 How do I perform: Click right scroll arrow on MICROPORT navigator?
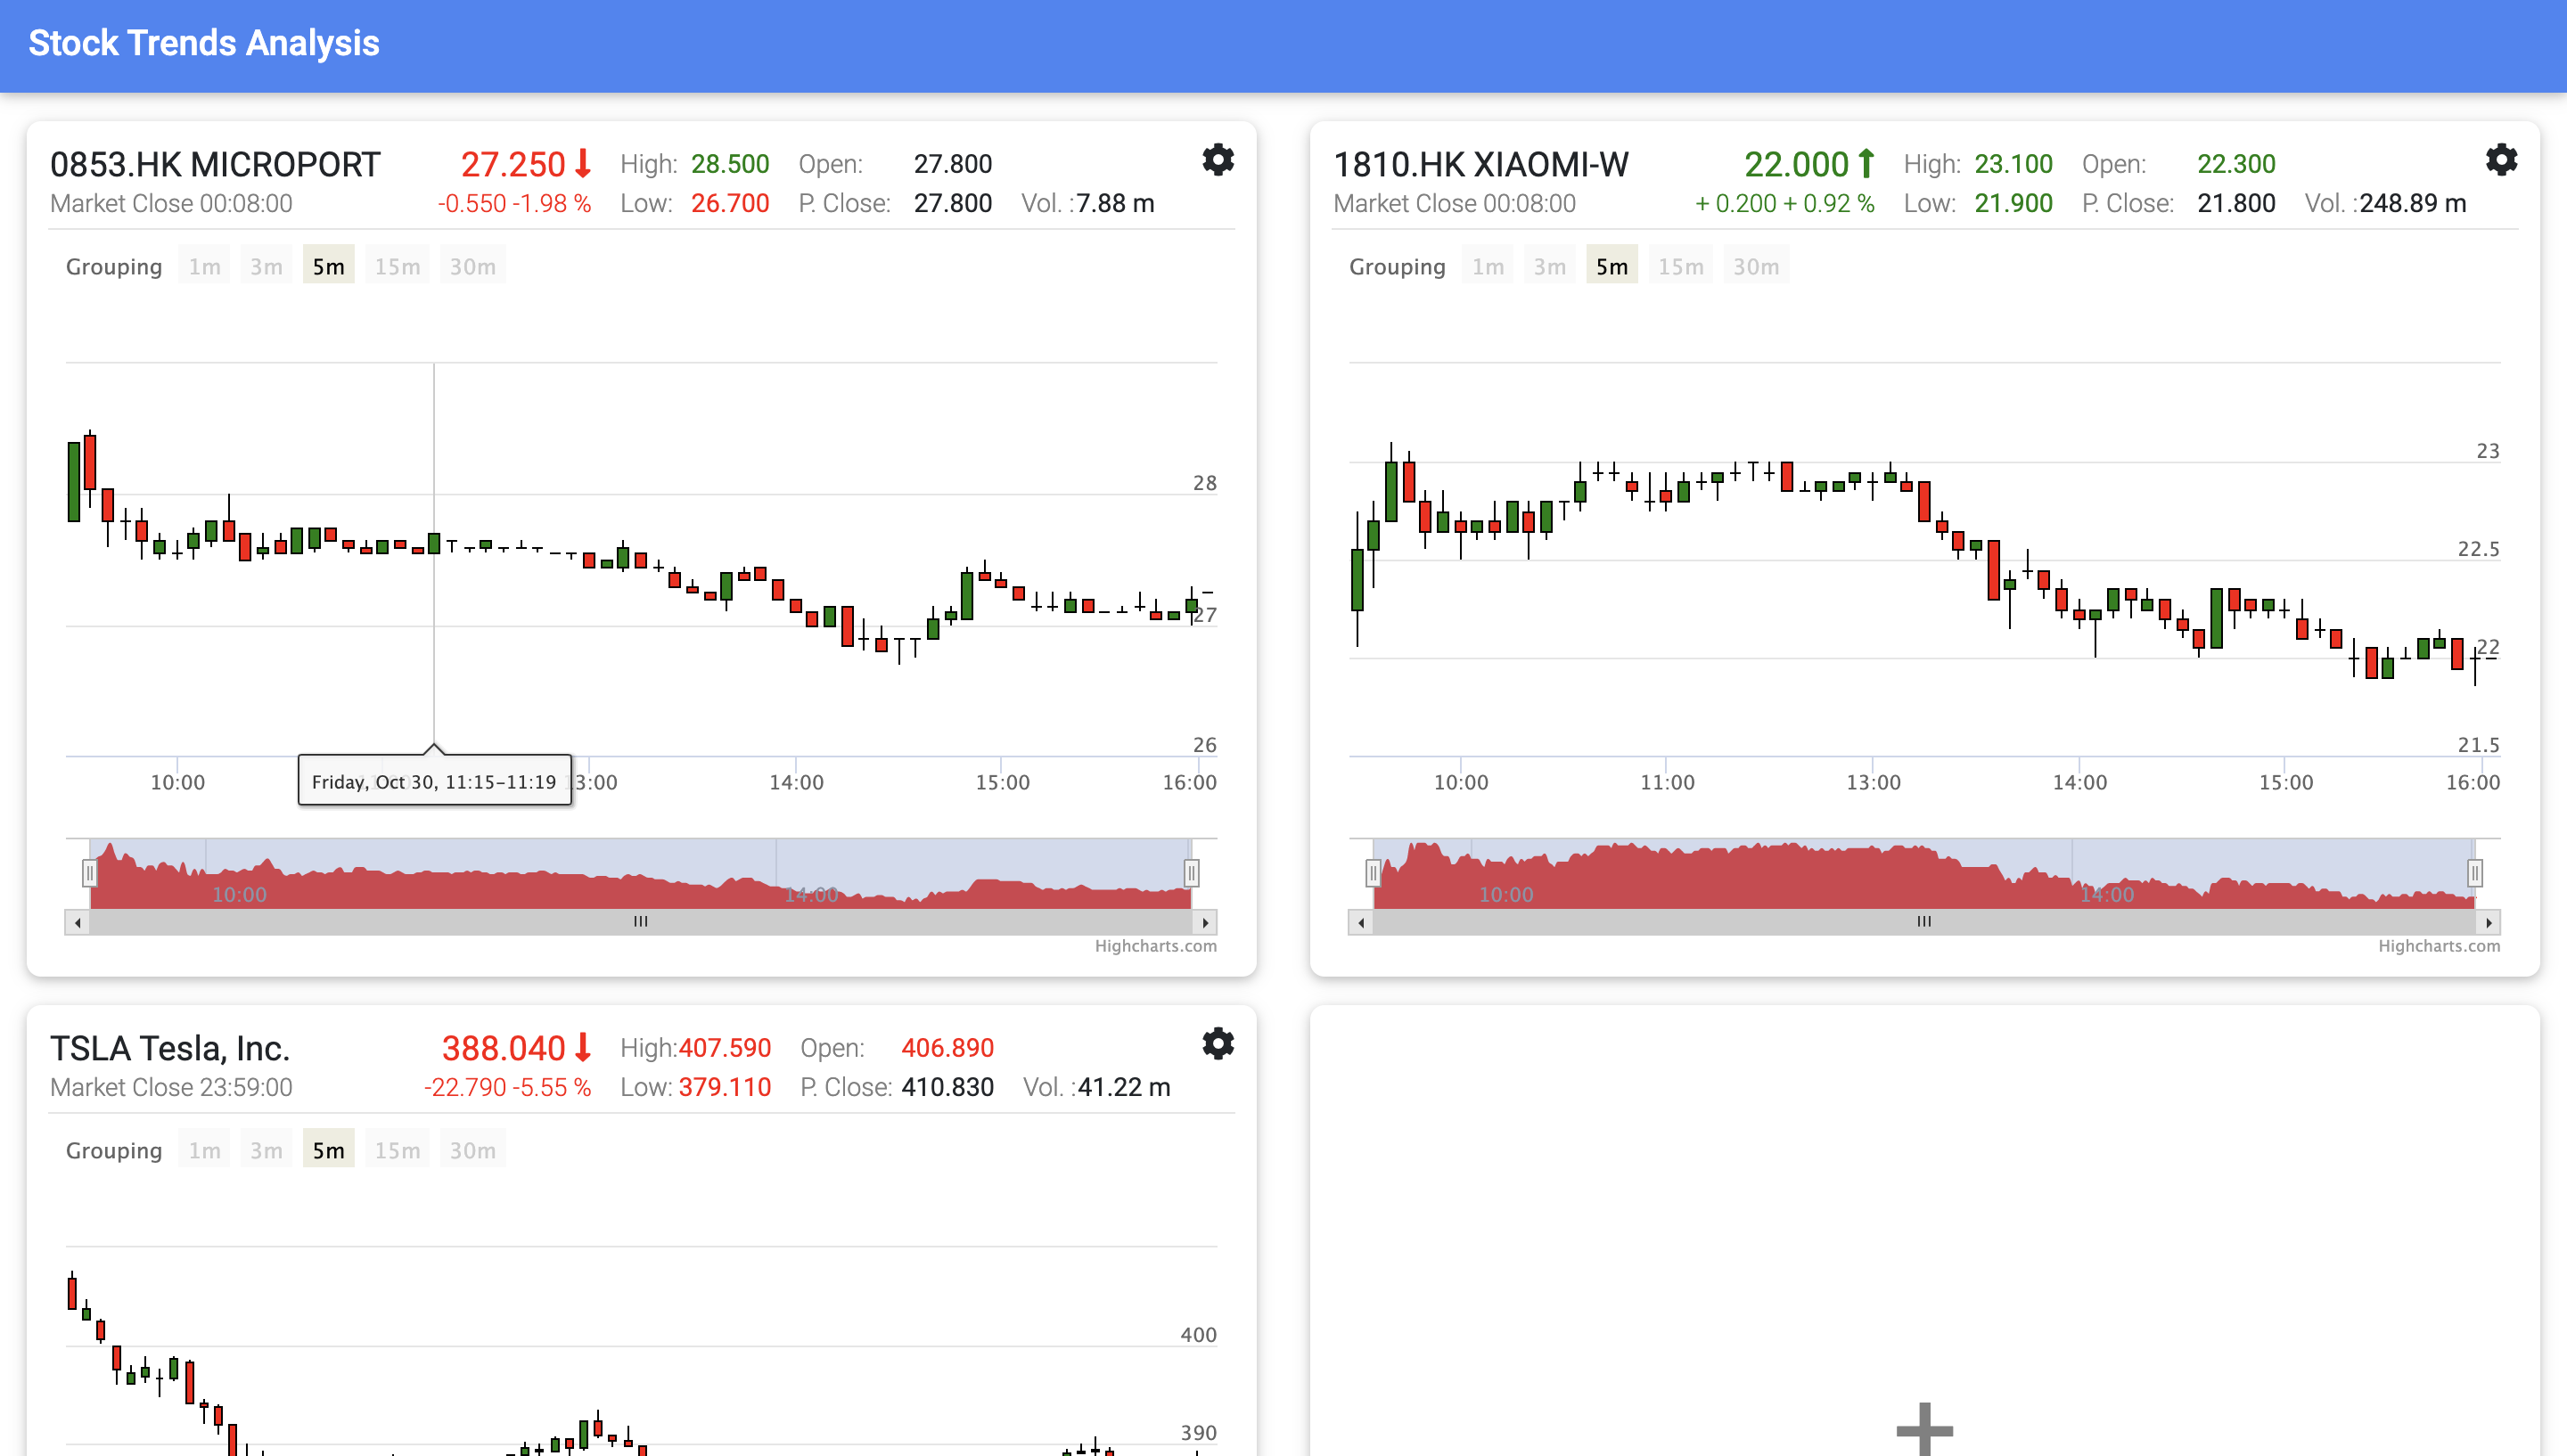coord(1205,922)
